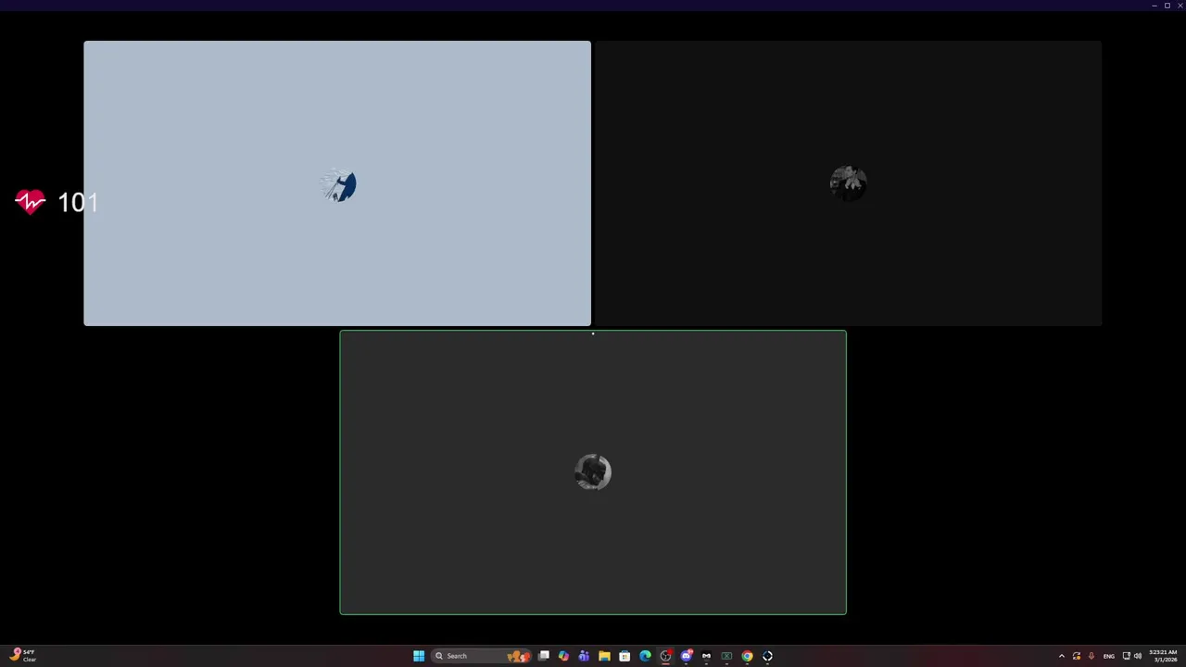Click the heart rate value 101
Image resolution: width=1186 pixels, height=667 pixels.
click(x=78, y=202)
